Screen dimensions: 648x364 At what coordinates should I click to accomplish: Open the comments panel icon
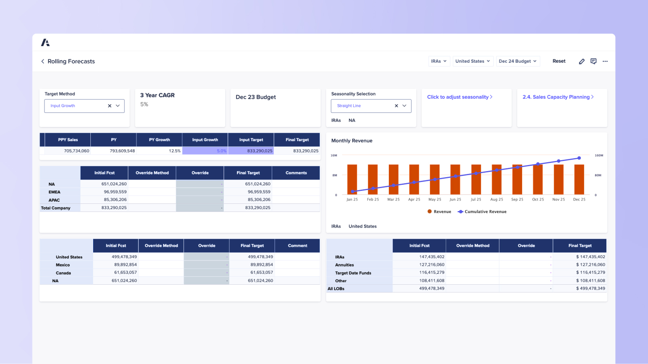(x=593, y=61)
